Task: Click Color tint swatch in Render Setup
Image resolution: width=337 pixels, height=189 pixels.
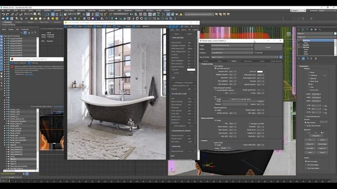Action: coord(260,71)
